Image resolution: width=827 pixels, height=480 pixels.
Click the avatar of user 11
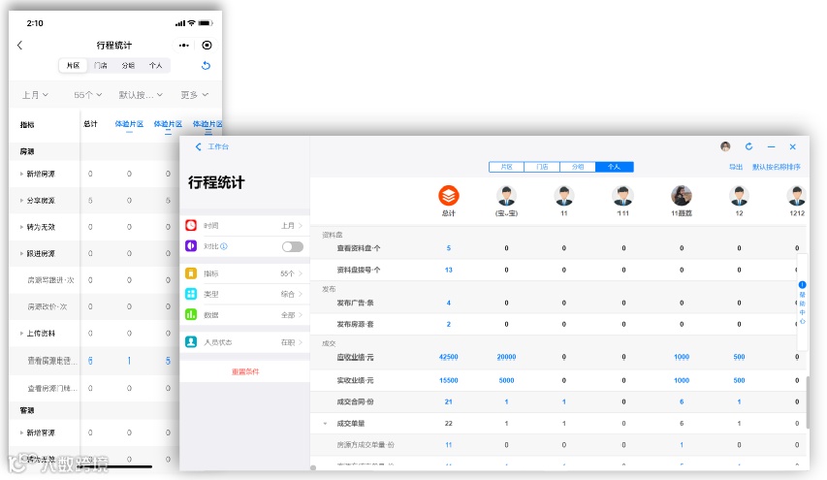coord(564,196)
